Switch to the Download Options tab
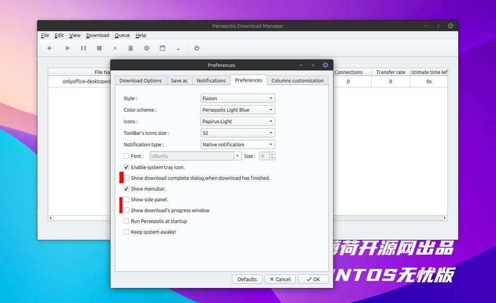 pos(140,80)
